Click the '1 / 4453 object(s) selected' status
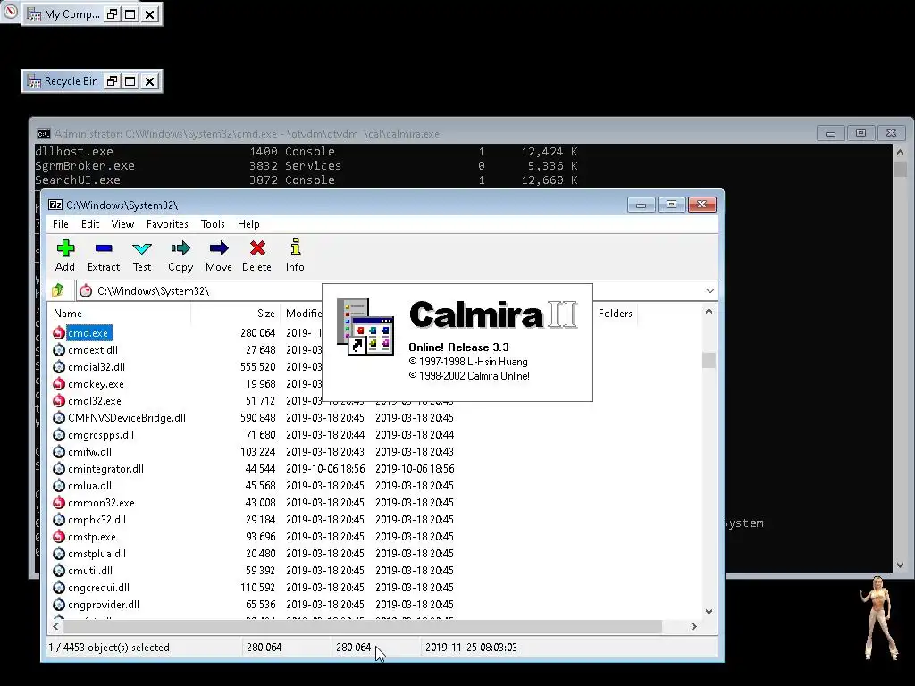 tap(109, 647)
